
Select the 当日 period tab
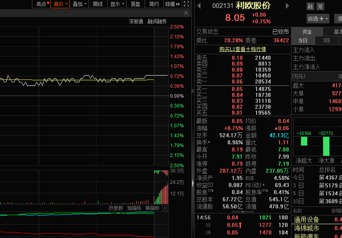pyautogui.click(x=303, y=40)
